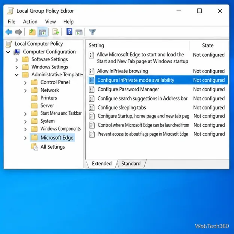The width and height of the screenshot is (234, 234).
Task: Switch to the Standard tab
Action: 131,163
